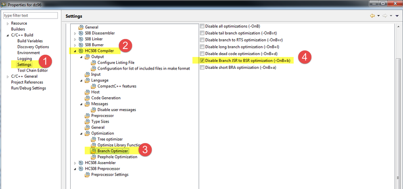The width and height of the screenshot is (403, 189).
Task: Open the Settings view menu dropdown
Action: tap(397, 16)
